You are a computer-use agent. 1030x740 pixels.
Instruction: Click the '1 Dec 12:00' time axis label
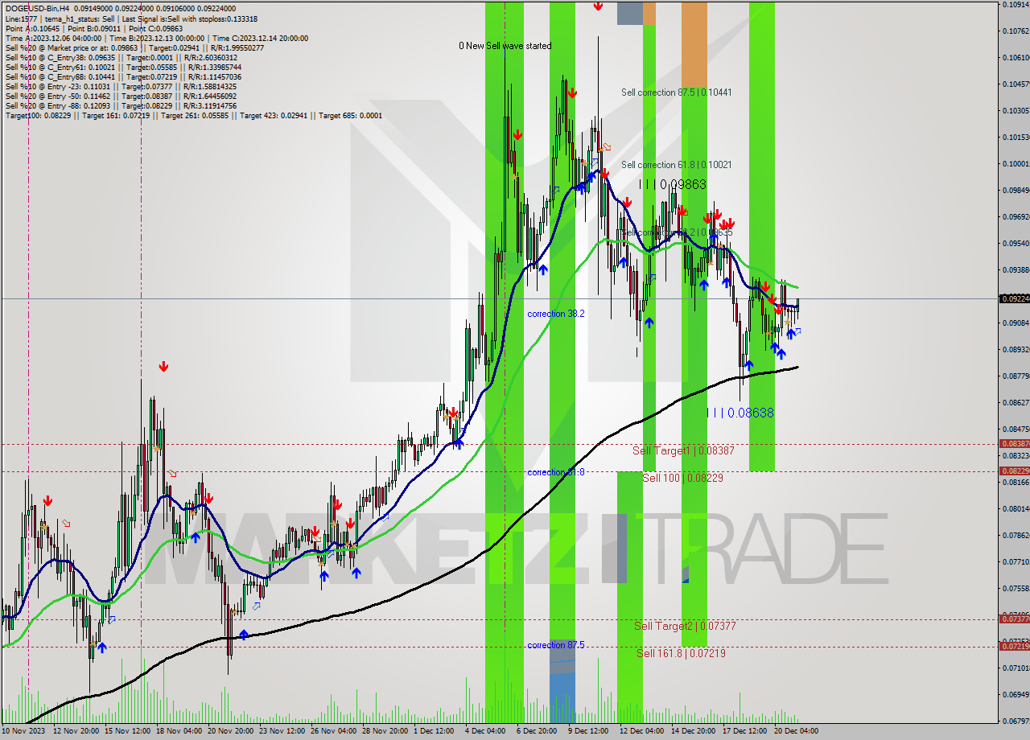(434, 731)
